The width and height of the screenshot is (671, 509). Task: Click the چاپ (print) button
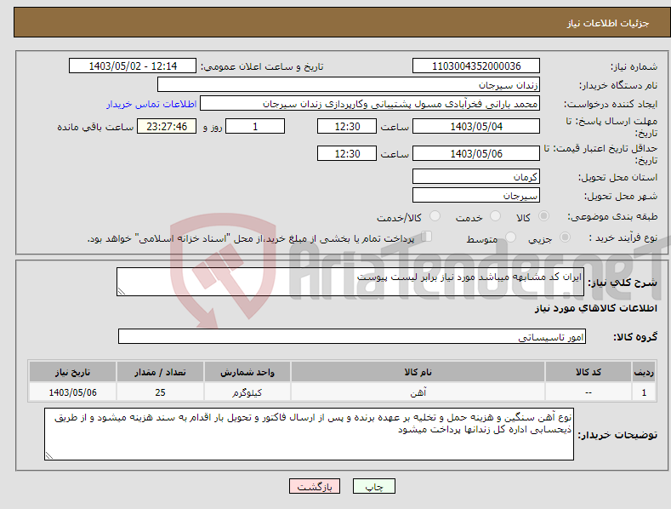(x=373, y=486)
